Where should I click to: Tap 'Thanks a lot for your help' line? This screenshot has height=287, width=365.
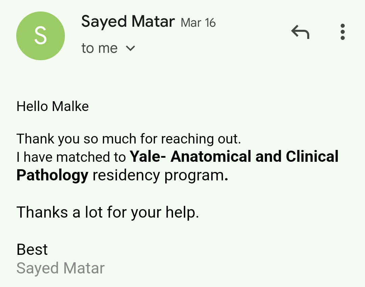click(x=107, y=212)
